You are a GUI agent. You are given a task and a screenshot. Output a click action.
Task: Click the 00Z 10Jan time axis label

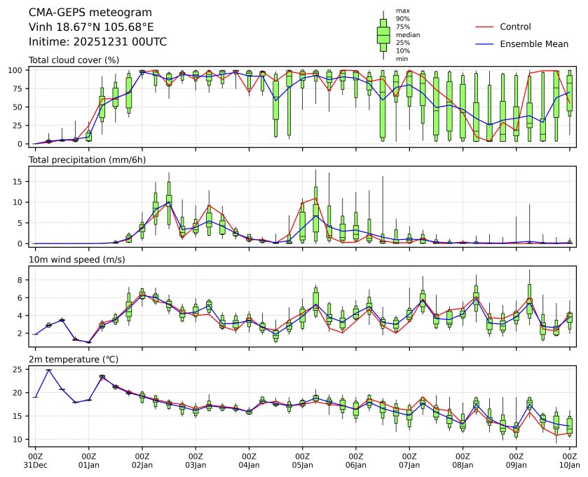pyautogui.click(x=569, y=460)
